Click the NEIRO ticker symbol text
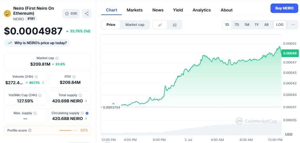The image size is (300, 143). click(19, 19)
